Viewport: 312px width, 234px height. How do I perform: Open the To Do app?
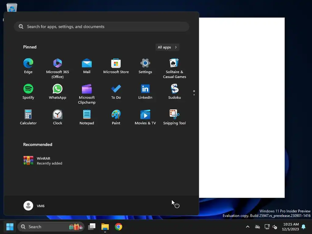point(116,92)
